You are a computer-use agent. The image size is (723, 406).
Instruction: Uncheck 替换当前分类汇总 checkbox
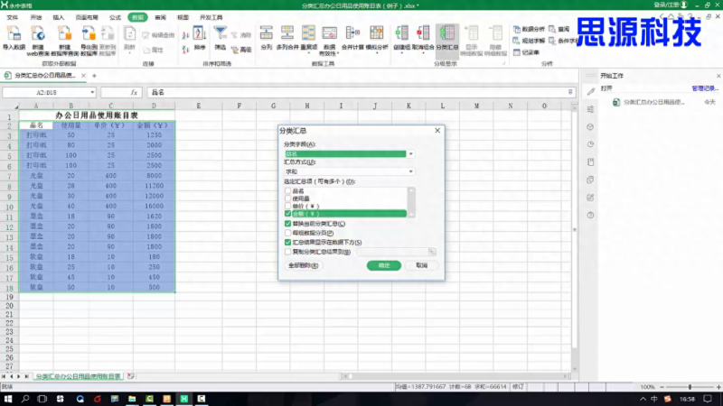pyautogui.click(x=287, y=223)
